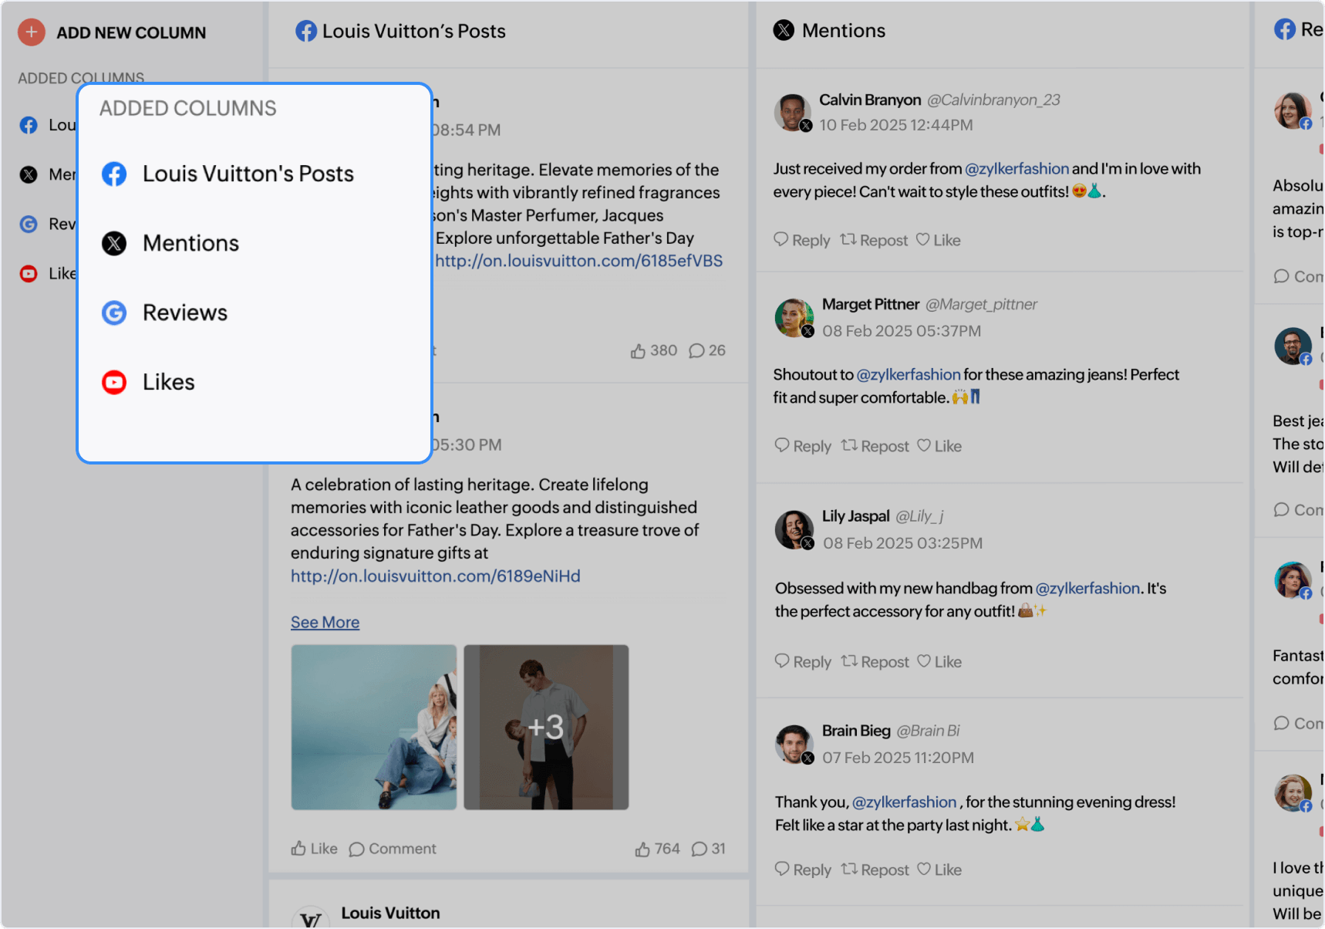Screen dimensions: 1325x929
Task: Choose Likes in the Added Columns list
Action: click(x=168, y=382)
